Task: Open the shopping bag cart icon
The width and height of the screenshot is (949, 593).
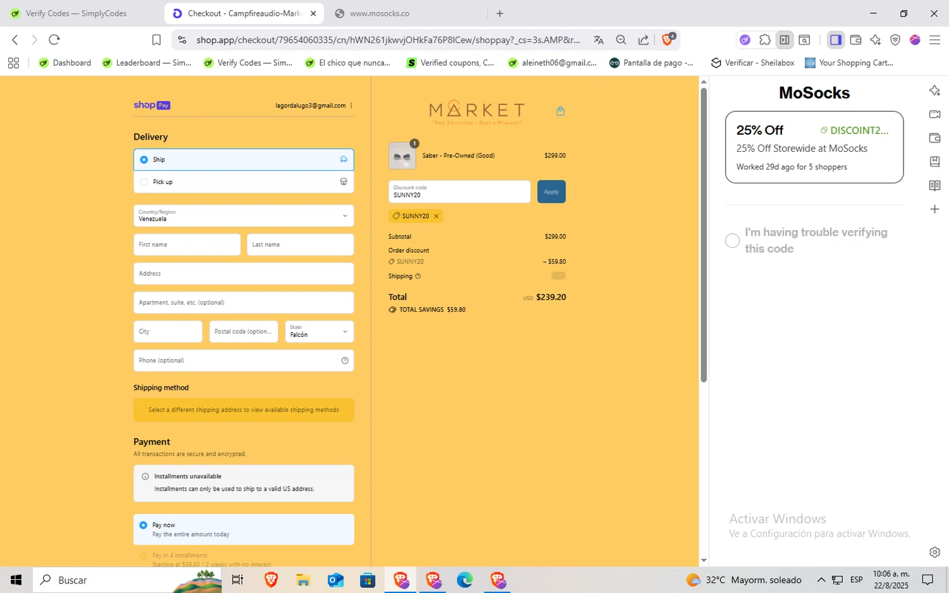Action: tap(561, 111)
